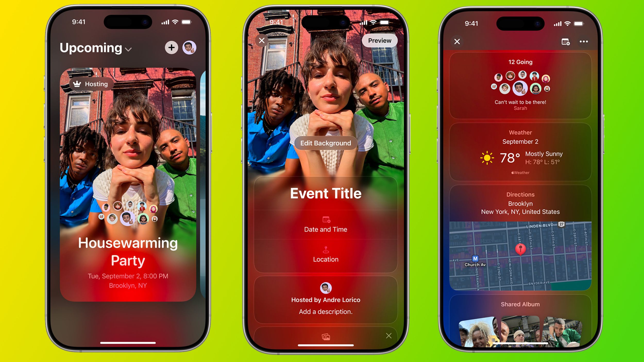The image size is (644, 362).
Task: Tap the more options ellipsis icon
Action: click(584, 41)
